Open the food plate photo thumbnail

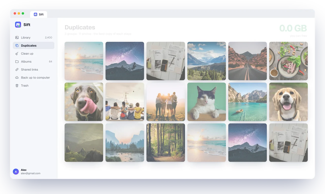[288, 61]
